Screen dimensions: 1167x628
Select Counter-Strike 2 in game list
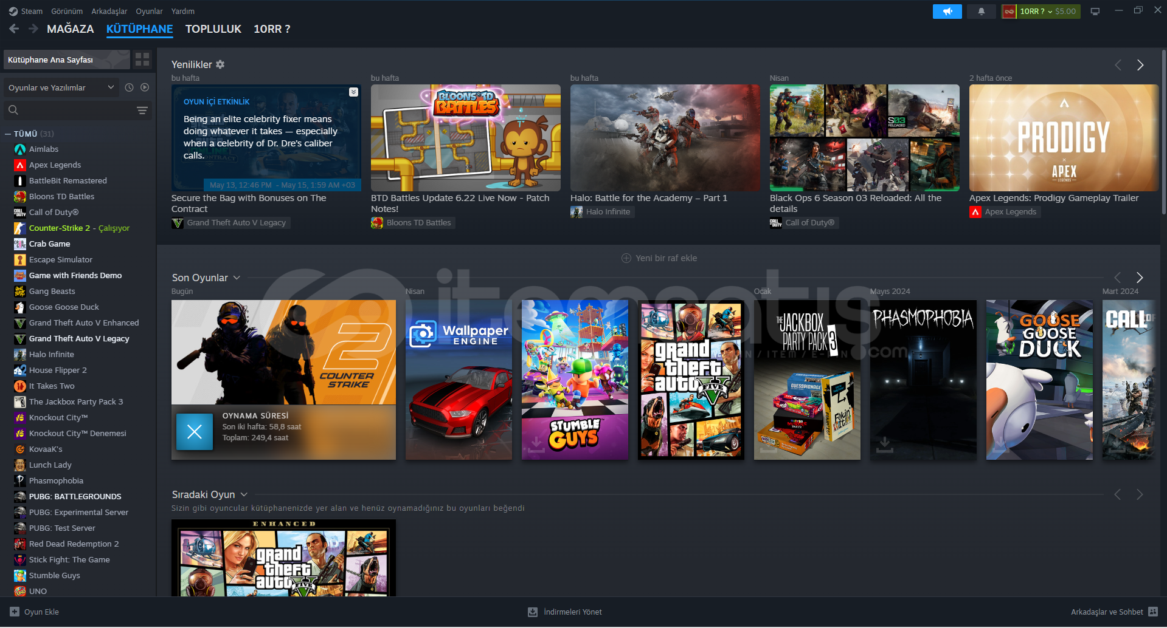pos(79,228)
